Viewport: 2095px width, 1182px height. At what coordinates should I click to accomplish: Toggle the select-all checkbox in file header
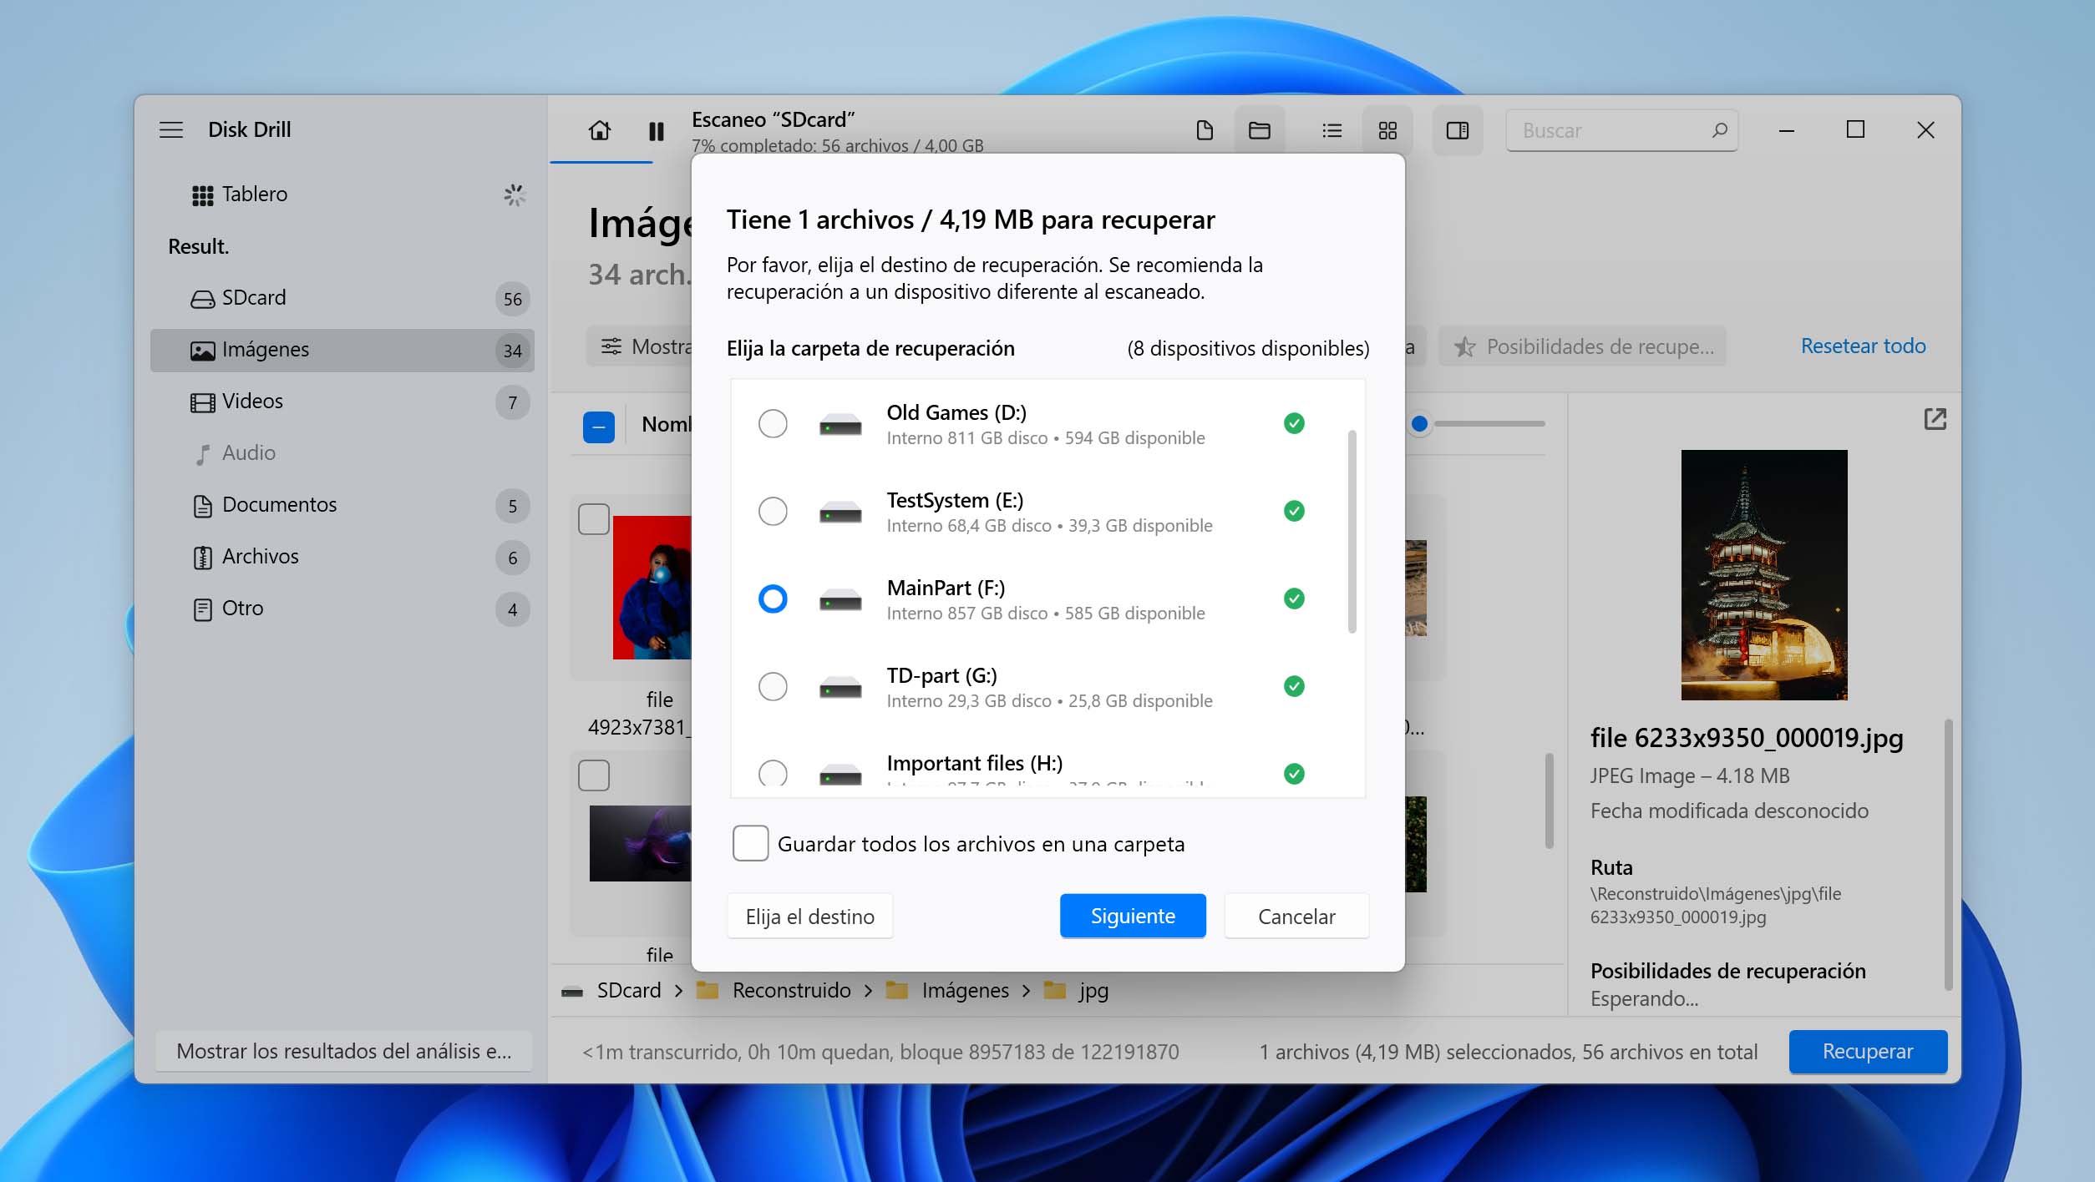599,427
